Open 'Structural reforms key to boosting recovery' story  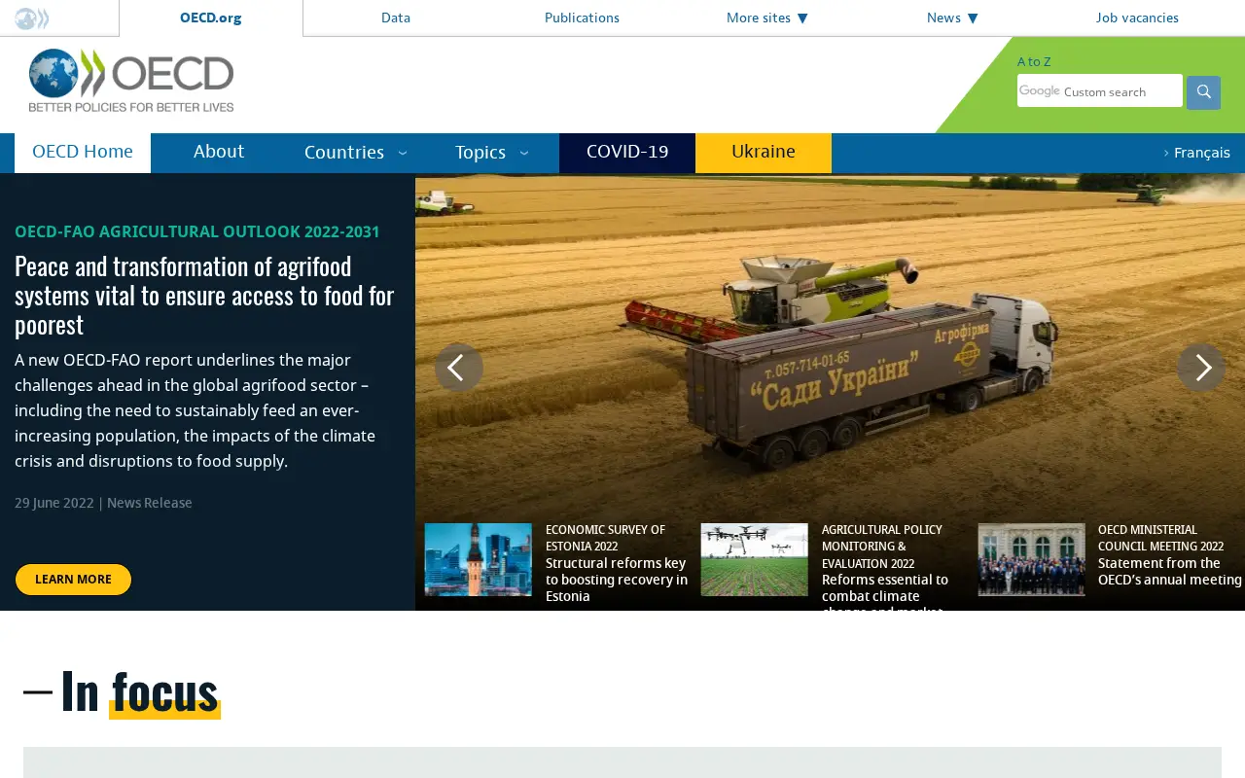pyautogui.click(x=617, y=580)
